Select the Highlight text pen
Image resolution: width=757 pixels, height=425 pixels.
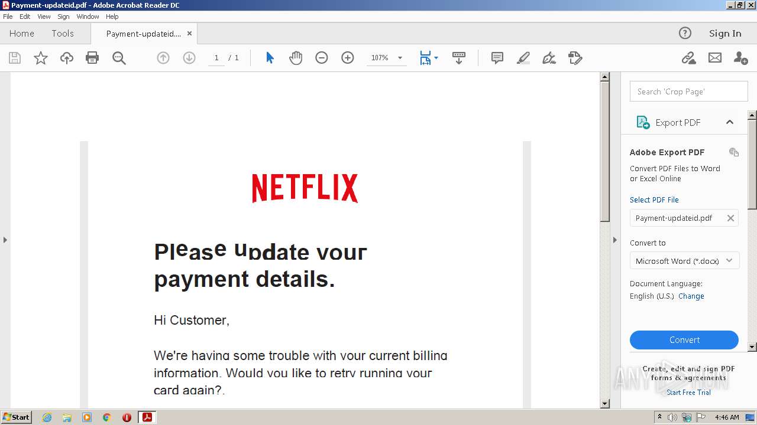click(523, 58)
